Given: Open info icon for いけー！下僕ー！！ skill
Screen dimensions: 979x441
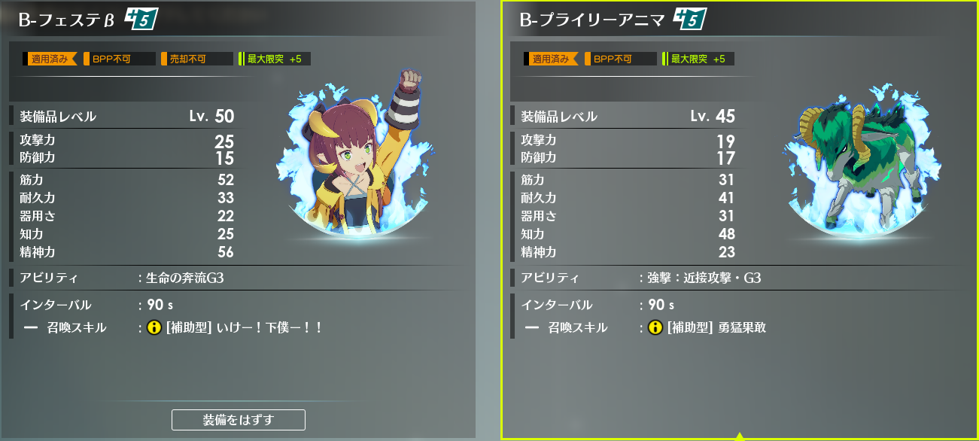Looking at the screenshot, I should [x=154, y=328].
